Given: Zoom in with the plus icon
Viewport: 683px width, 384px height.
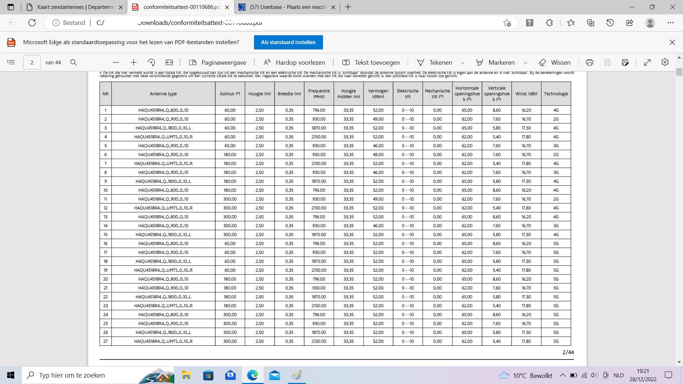Looking at the screenshot, I should click(x=133, y=63).
